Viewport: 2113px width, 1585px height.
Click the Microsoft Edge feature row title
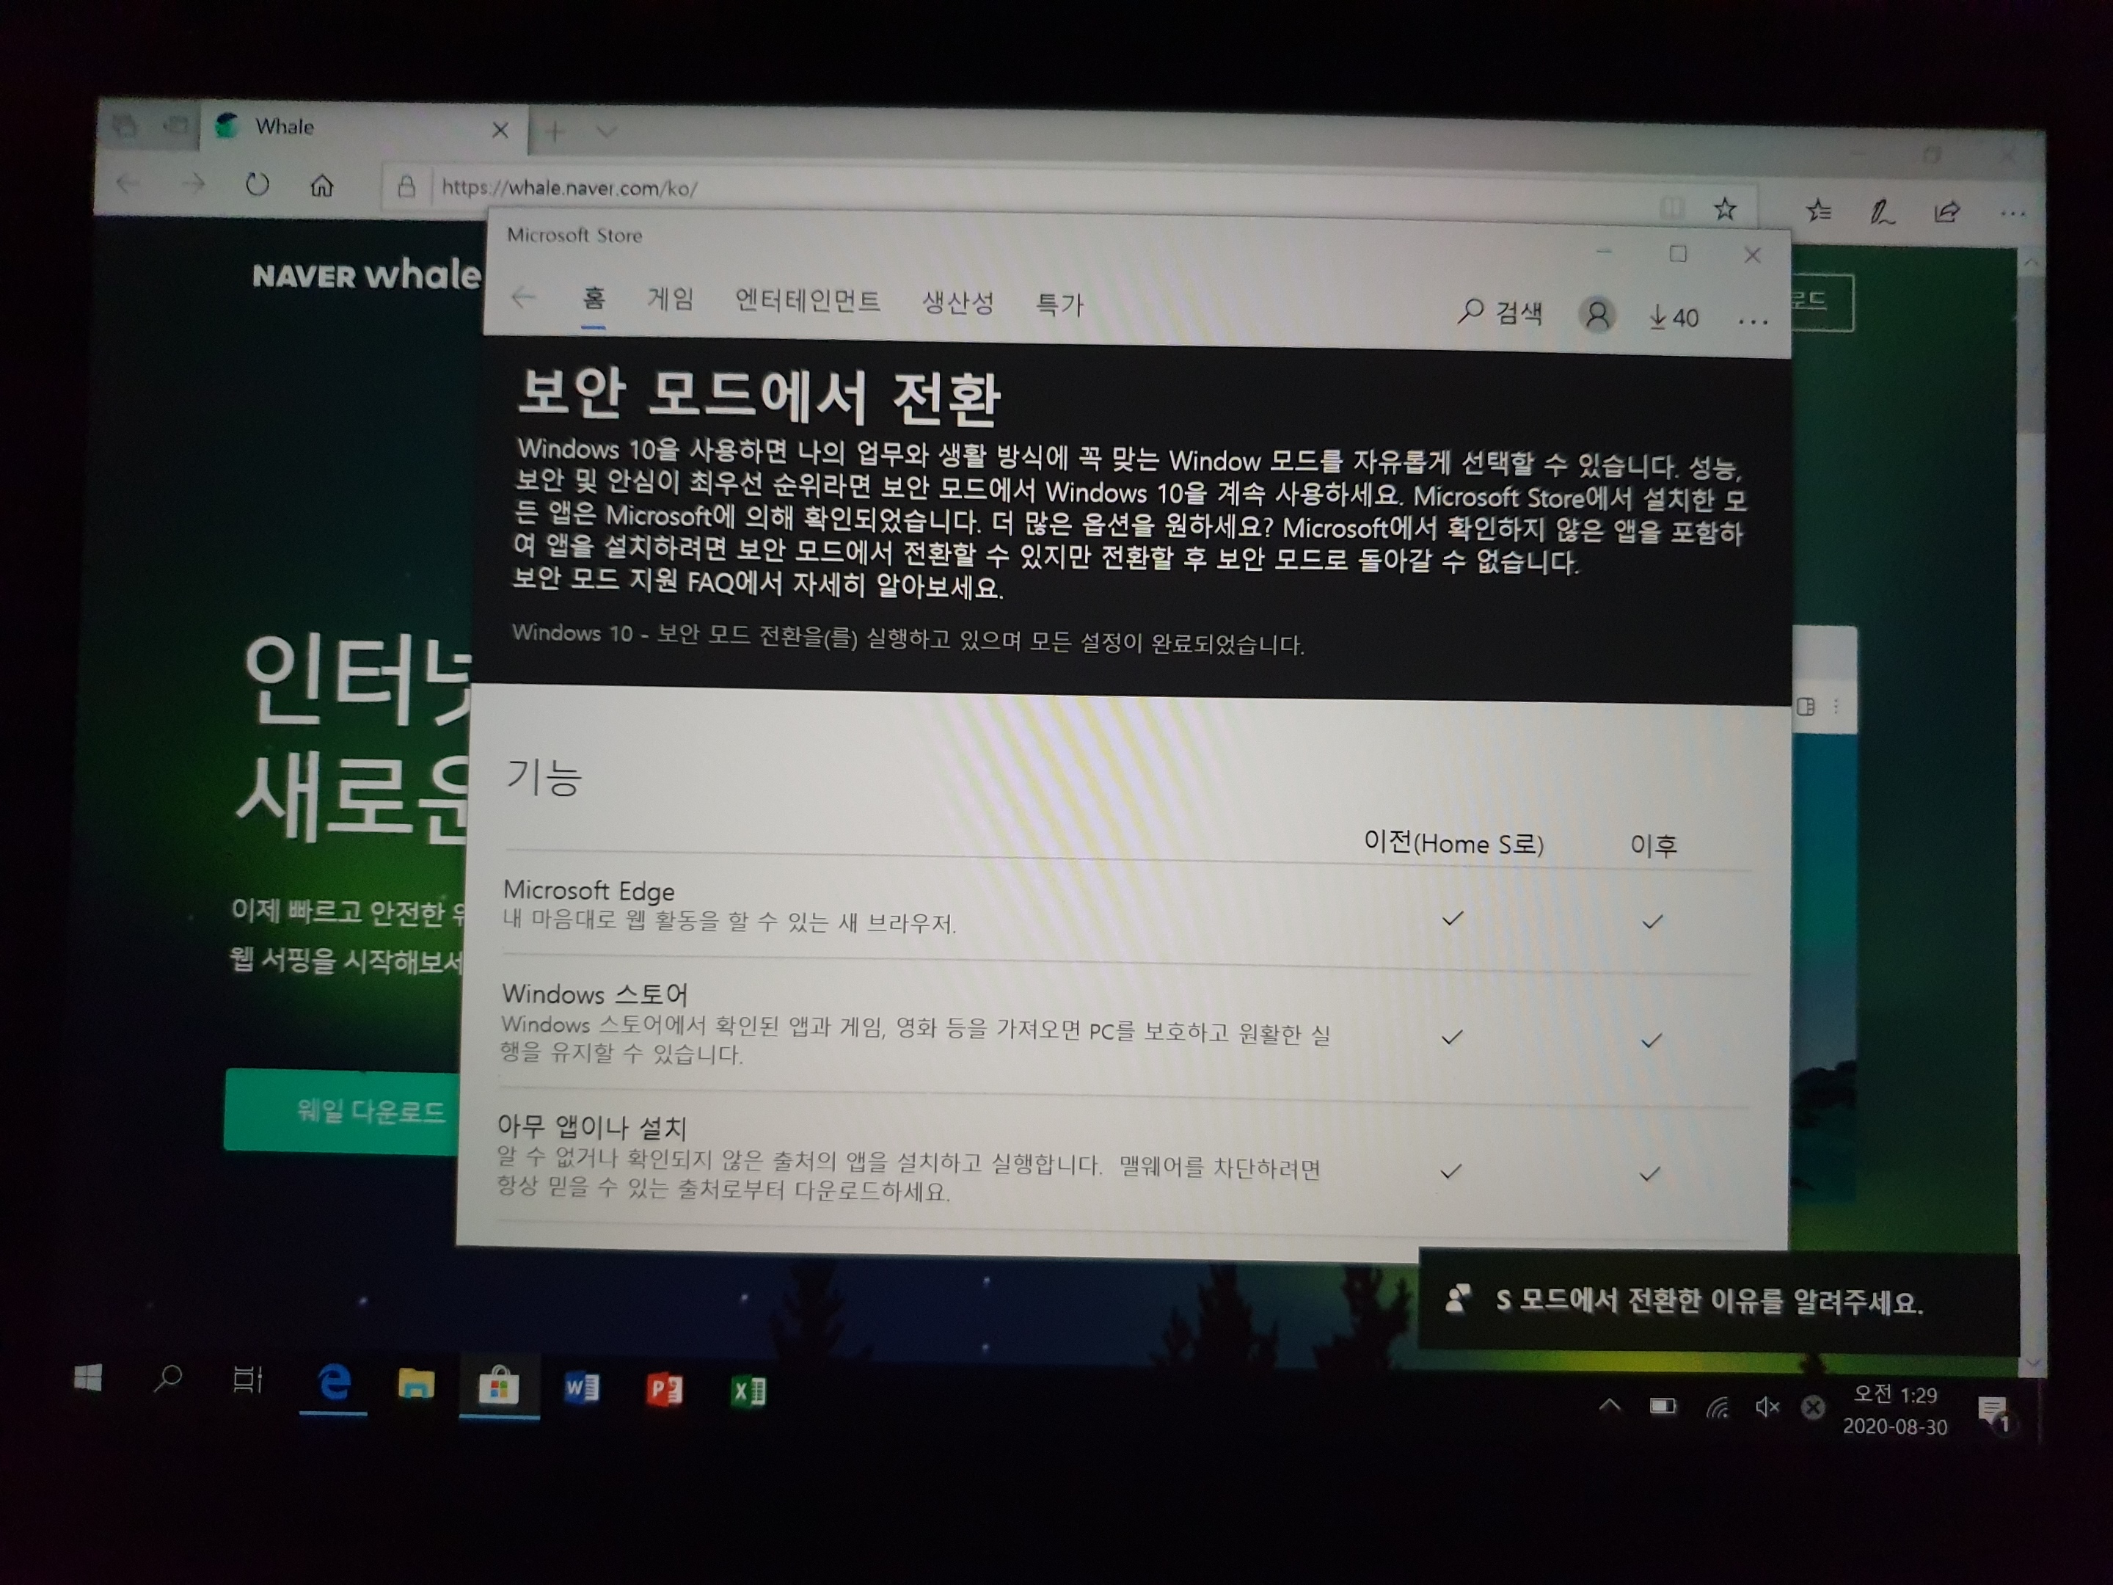[x=588, y=890]
